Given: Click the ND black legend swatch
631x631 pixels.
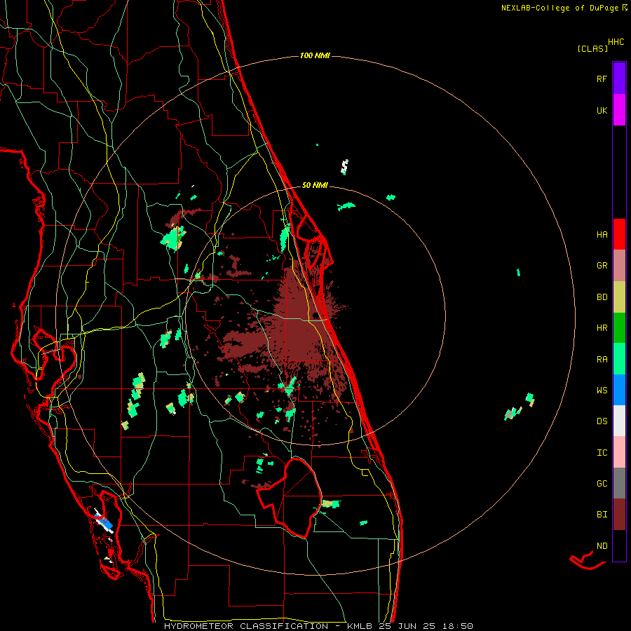Looking at the screenshot, I should tap(619, 545).
